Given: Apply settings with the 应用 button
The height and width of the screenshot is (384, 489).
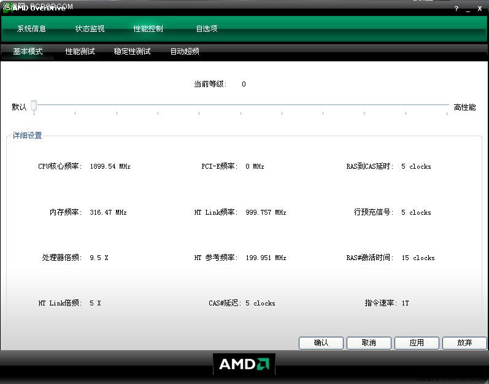Looking at the screenshot, I should point(417,343).
